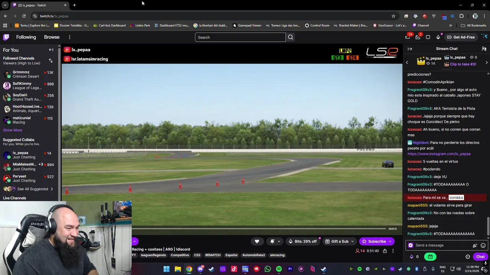Click Show More followed channels

click(13, 130)
